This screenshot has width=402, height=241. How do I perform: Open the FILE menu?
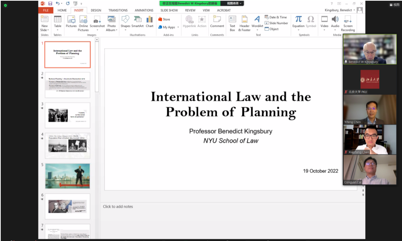pos(46,10)
